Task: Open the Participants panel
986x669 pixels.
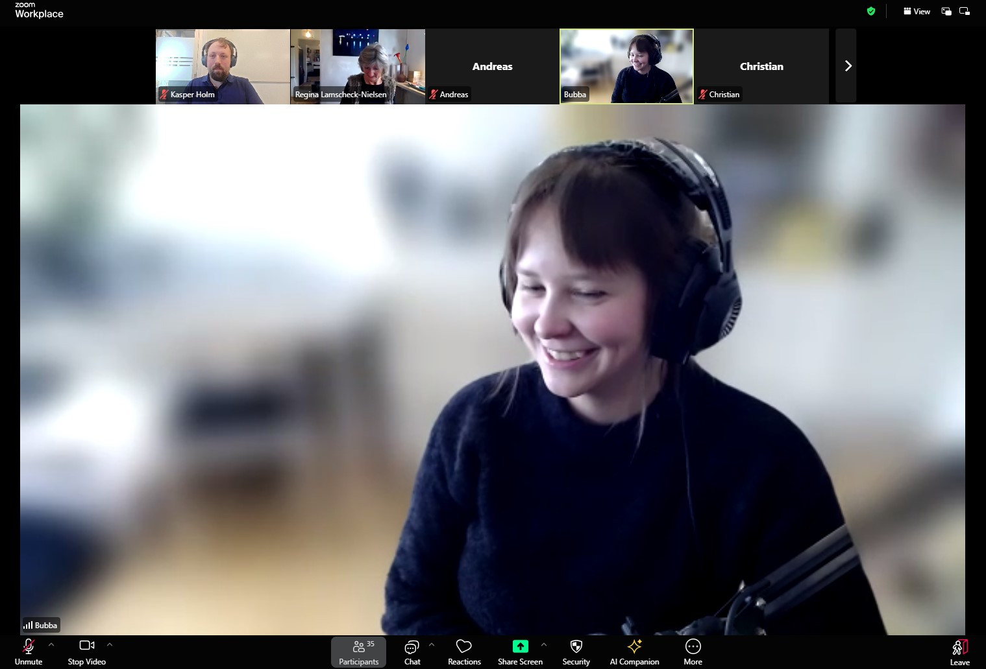Action: [358, 651]
